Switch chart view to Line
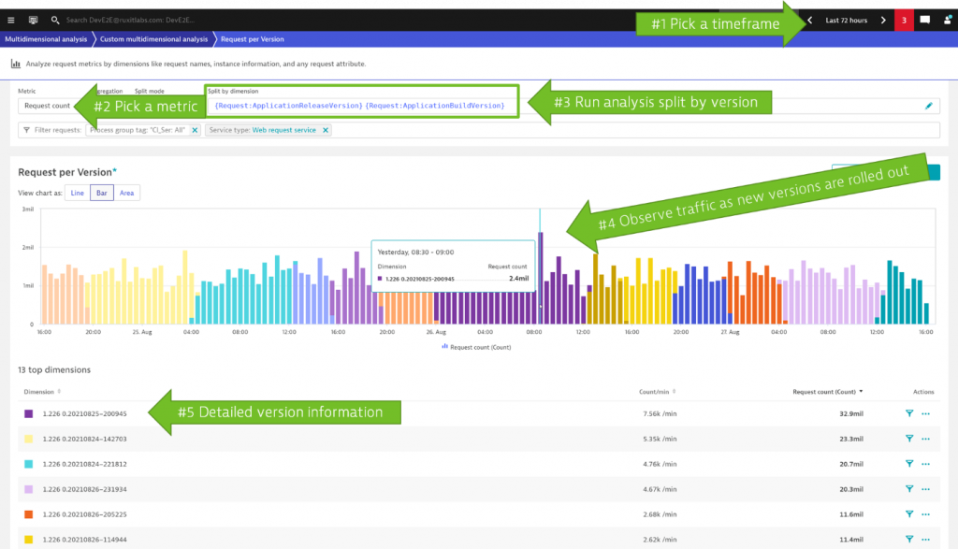958x549 pixels. coord(77,193)
